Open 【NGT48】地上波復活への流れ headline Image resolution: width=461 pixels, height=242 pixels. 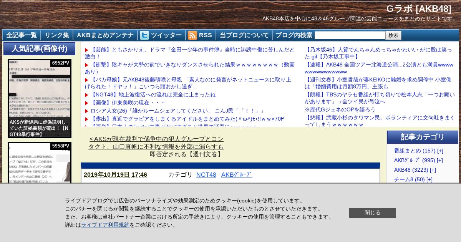pos(153,94)
